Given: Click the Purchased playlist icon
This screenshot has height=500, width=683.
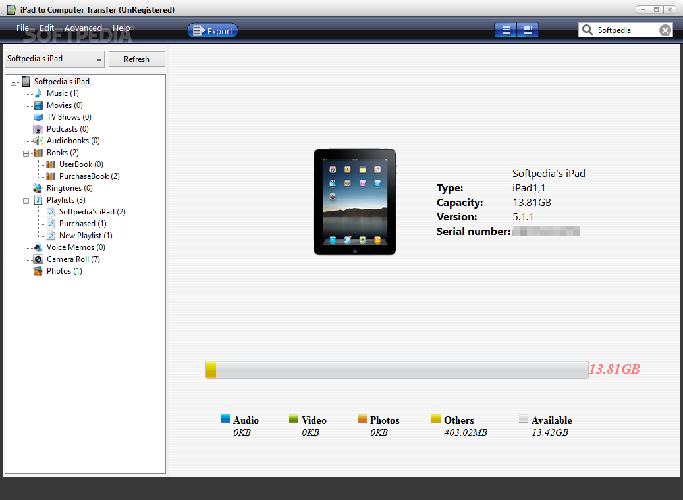Looking at the screenshot, I should coord(51,224).
